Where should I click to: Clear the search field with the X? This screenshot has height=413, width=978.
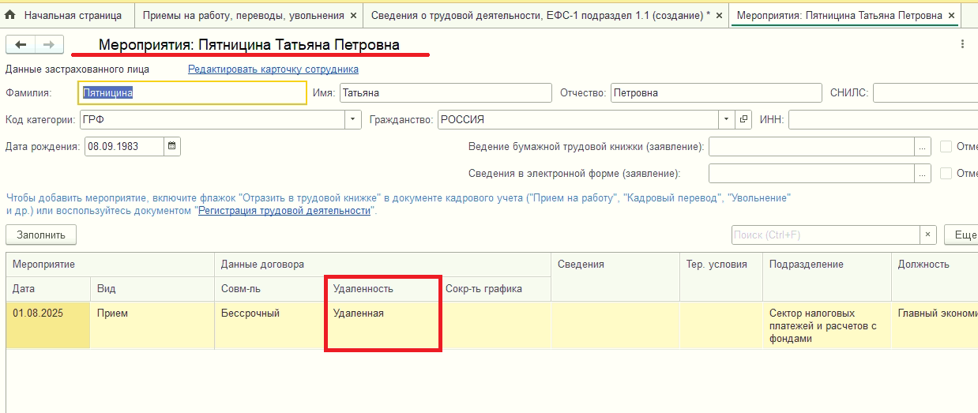point(928,235)
